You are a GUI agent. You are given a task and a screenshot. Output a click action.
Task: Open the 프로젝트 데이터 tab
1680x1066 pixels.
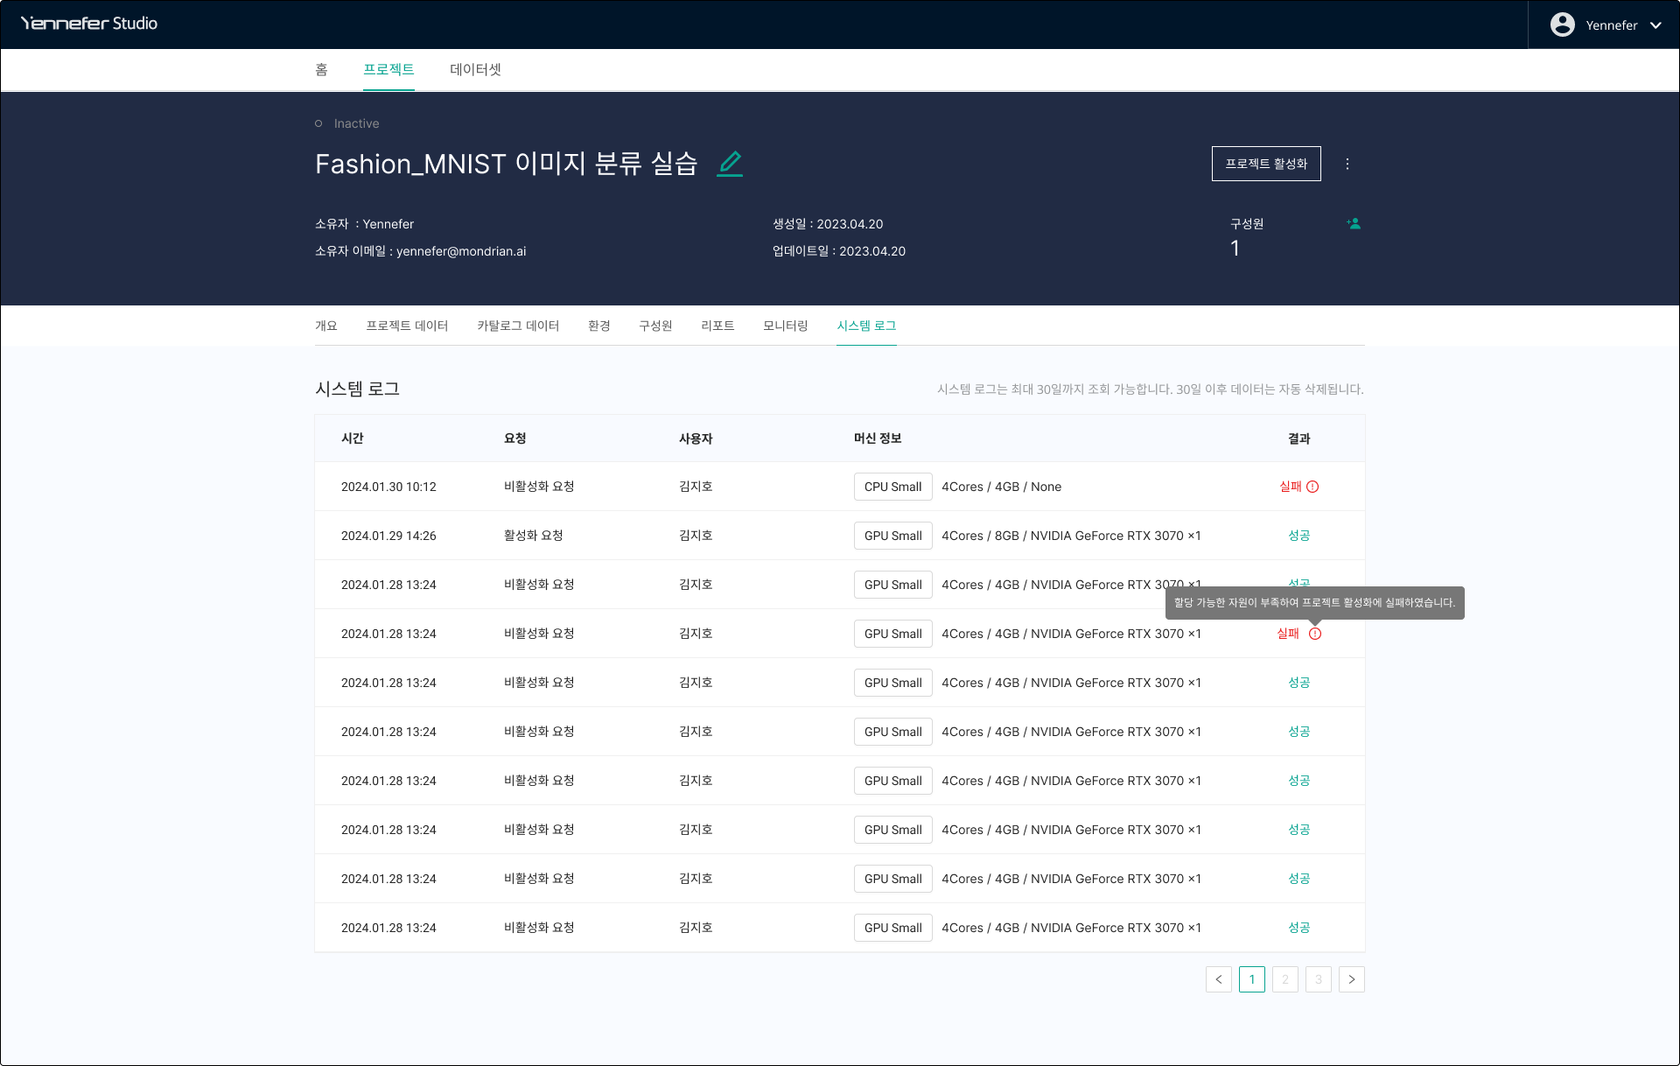[x=407, y=326]
